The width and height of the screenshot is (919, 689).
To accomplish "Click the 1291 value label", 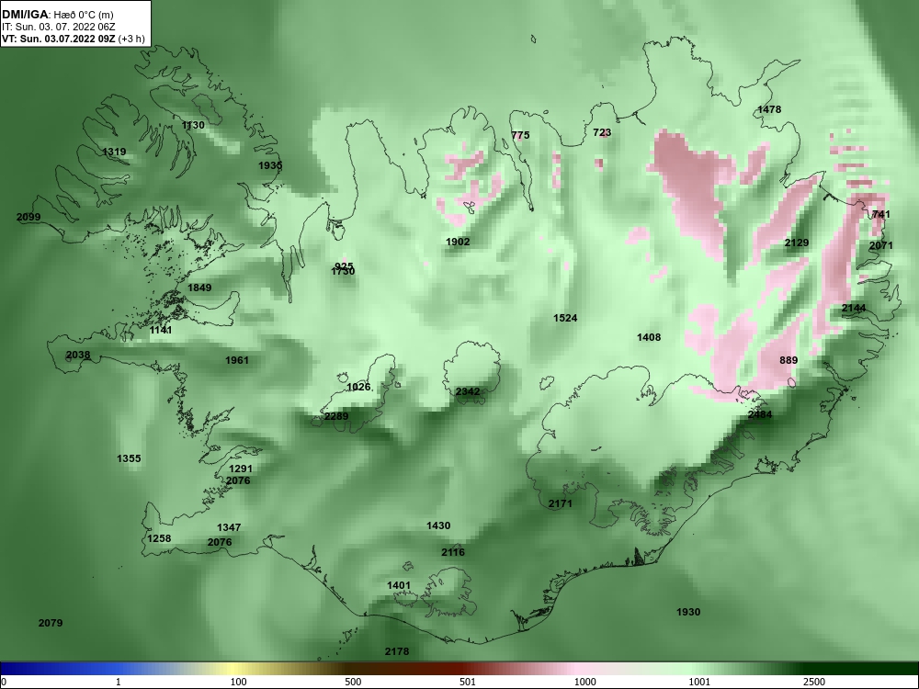I will 240,469.
